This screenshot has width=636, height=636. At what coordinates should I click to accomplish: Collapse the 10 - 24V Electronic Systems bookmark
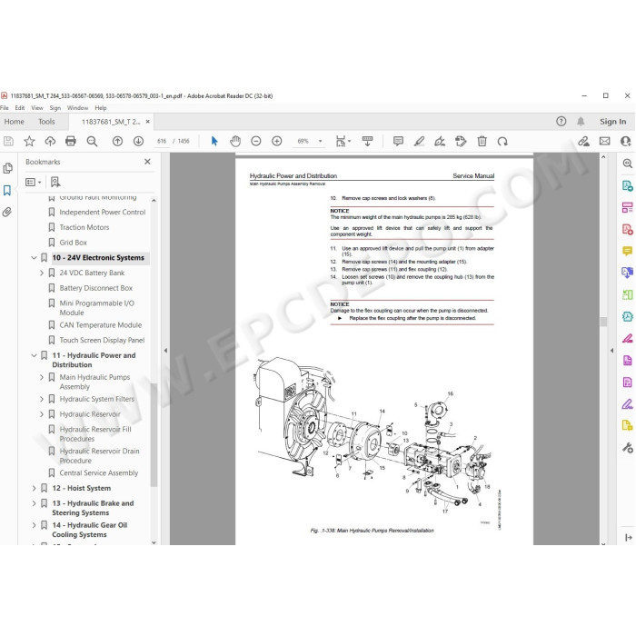pos(35,257)
